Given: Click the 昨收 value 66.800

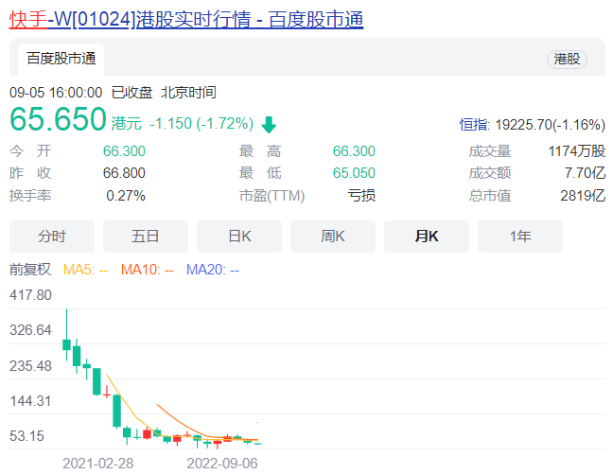Looking at the screenshot, I should pos(124,173).
